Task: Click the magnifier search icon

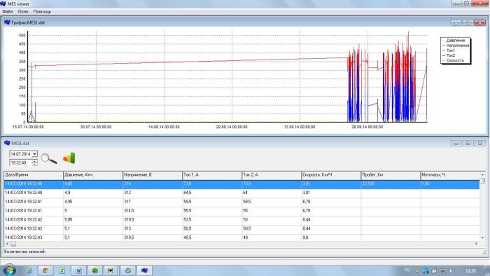Action: point(49,158)
